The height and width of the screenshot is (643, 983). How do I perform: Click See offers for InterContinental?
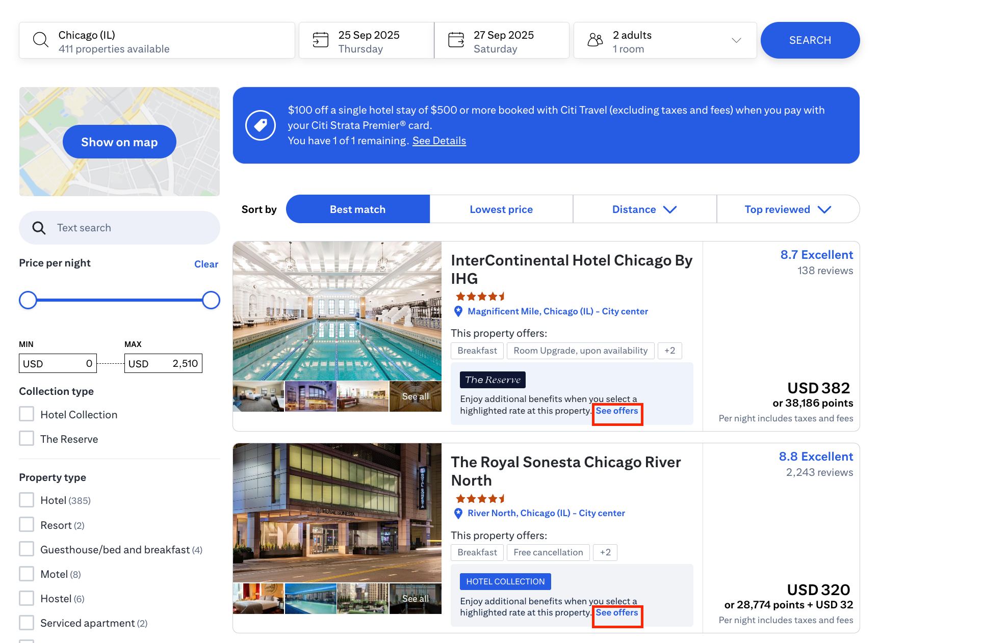(x=617, y=411)
